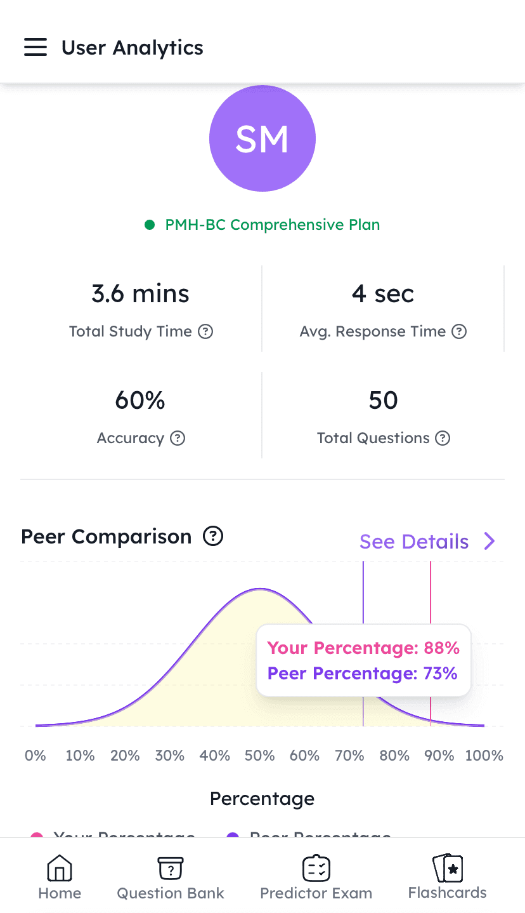Click the Total Study Time help icon
Image resolution: width=525 pixels, height=913 pixels.
pyautogui.click(x=205, y=331)
